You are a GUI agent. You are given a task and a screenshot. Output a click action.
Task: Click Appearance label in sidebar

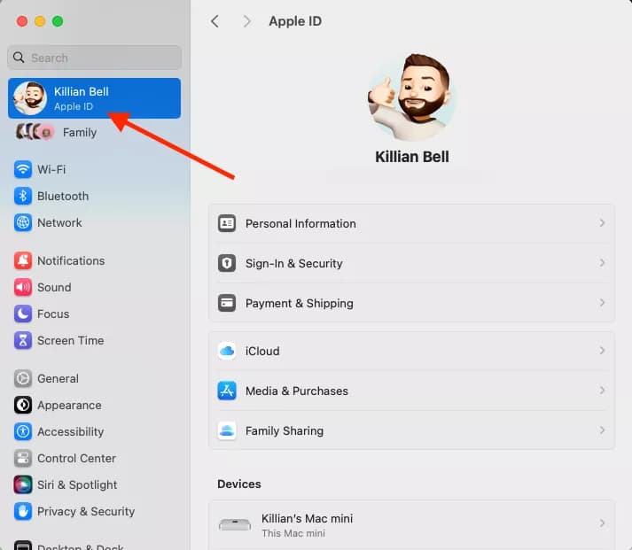coord(69,405)
